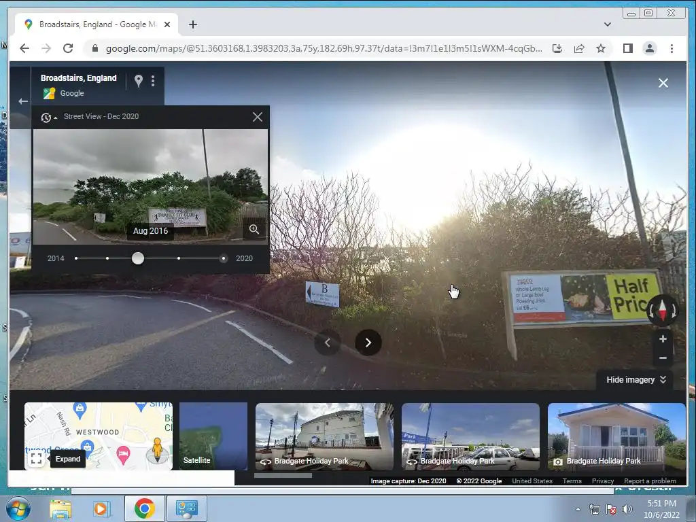Open the Windows Start menu
The width and height of the screenshot is (696, 522).
pos(17,508)
